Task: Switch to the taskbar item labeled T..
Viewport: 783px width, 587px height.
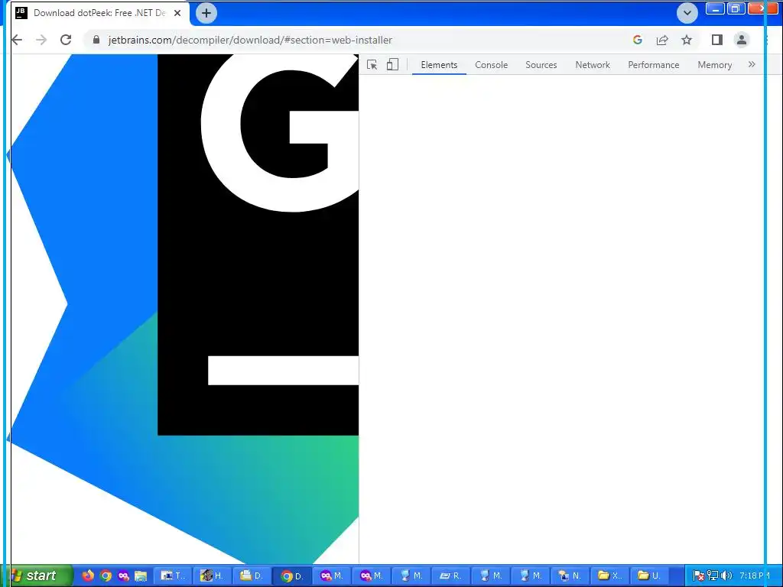Action: (172, 576)
